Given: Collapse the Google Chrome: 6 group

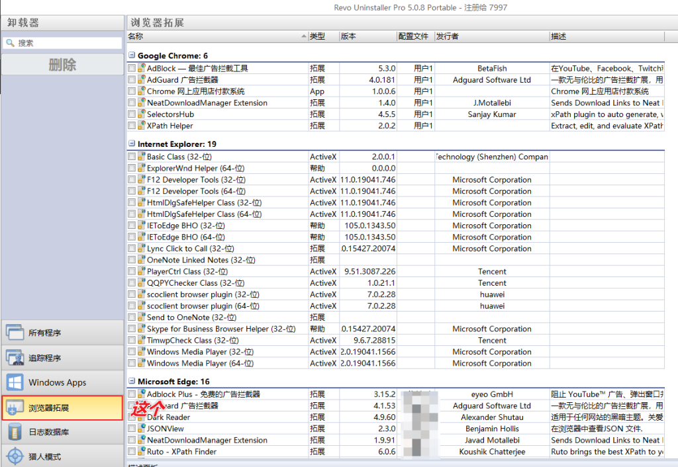Looking at the screenshot, I should [x=132, y=55].
